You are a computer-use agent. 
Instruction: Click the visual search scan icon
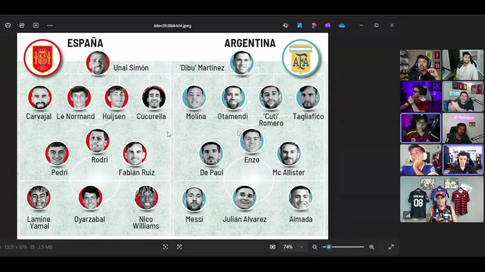tap(166, 247)
